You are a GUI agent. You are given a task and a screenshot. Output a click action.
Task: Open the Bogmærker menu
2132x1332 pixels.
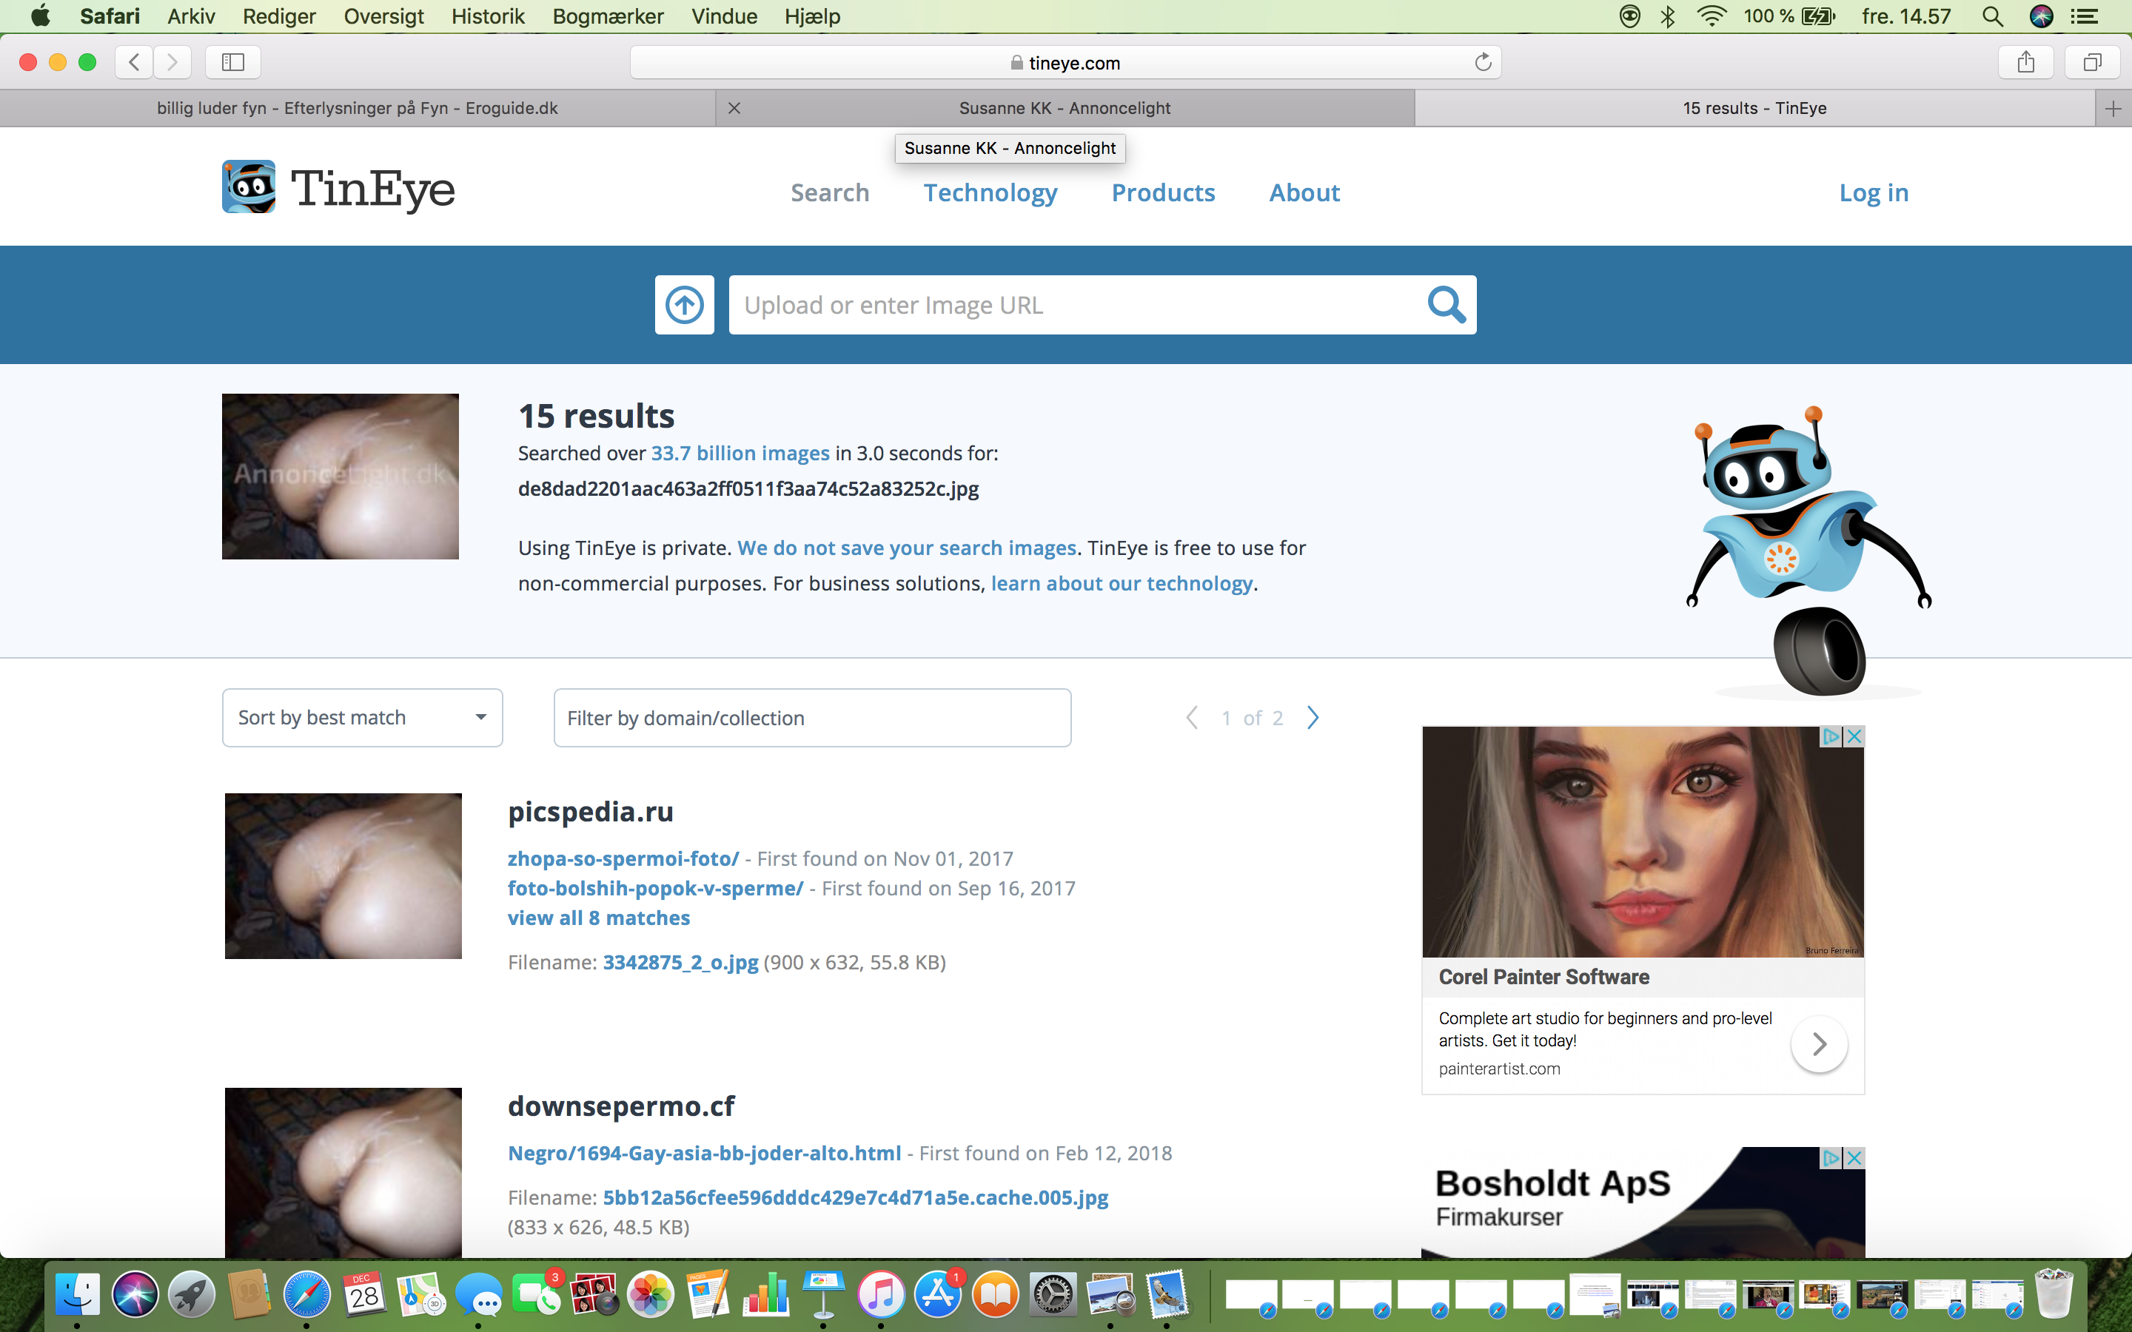coord(608,16)
